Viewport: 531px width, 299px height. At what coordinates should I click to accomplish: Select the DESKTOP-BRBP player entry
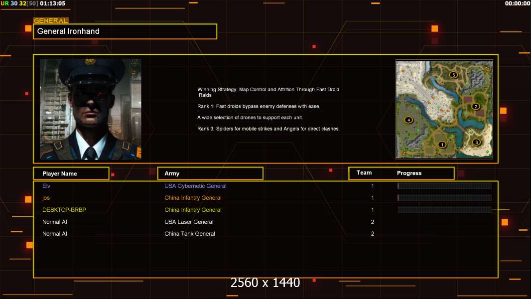64,210
